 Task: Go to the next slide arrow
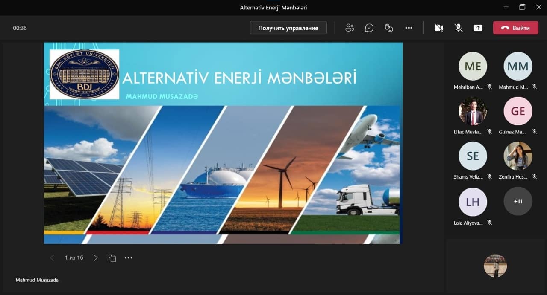(x=96, y=258)
